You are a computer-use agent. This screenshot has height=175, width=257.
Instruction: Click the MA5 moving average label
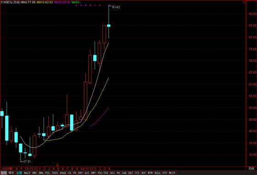click(x=28, y=2)
